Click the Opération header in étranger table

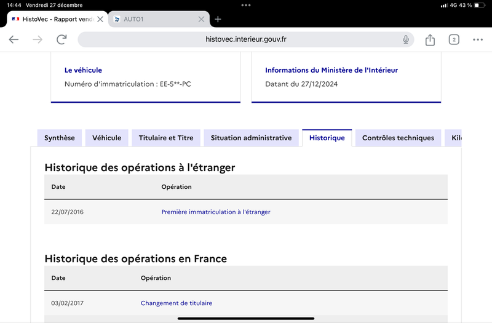pyautogui.click(x=177, y=187)
